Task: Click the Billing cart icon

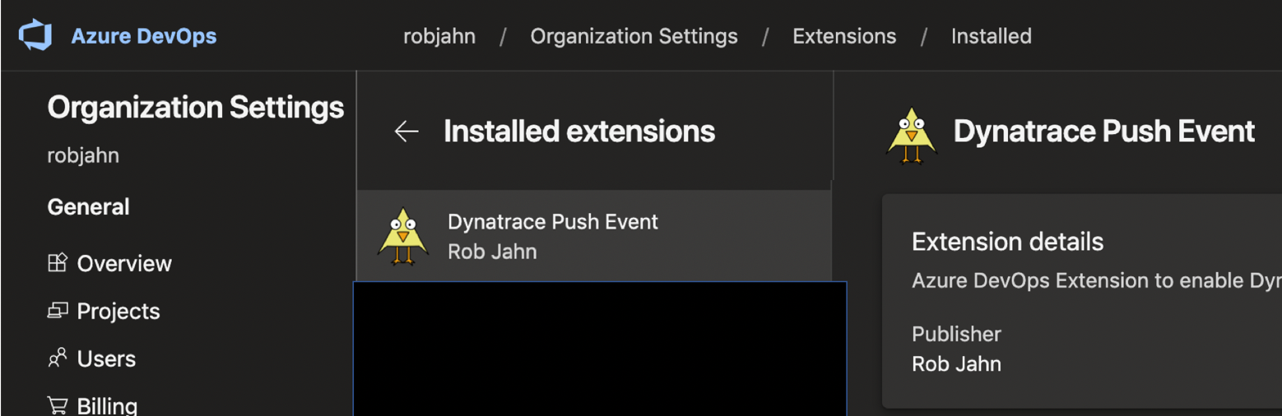Action: pos(57,405)
